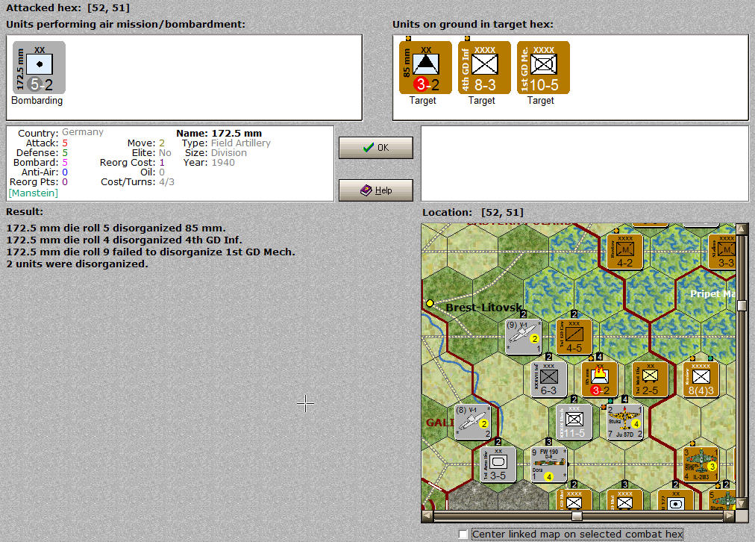
Task: Click the (9) V-1 rocket counter on map
Action: [x=524, y=337]
